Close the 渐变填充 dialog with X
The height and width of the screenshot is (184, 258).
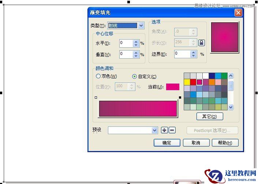[238, 13]
